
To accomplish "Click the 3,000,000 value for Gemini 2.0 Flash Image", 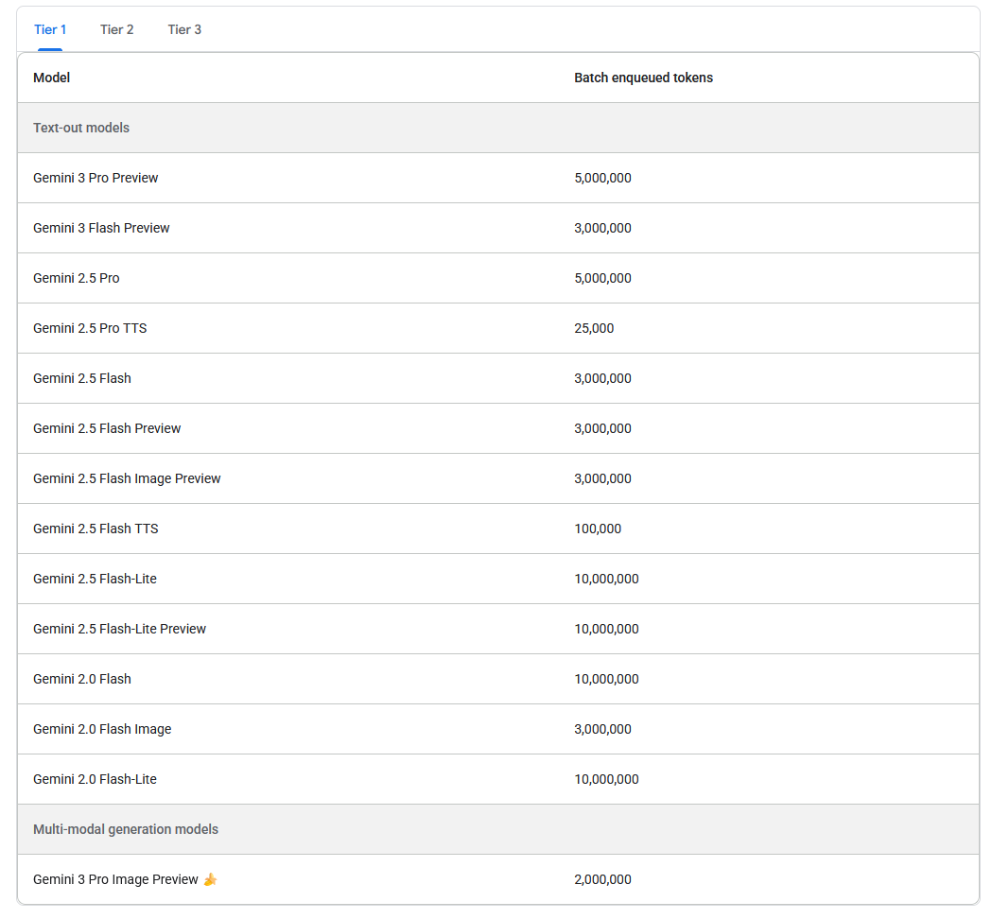I will (x=603, y=729).
